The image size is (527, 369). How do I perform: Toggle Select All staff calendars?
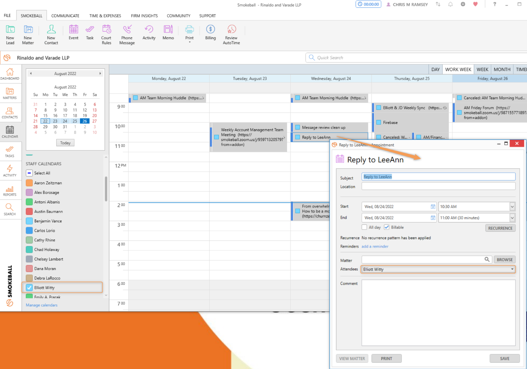tap(29, 173)
